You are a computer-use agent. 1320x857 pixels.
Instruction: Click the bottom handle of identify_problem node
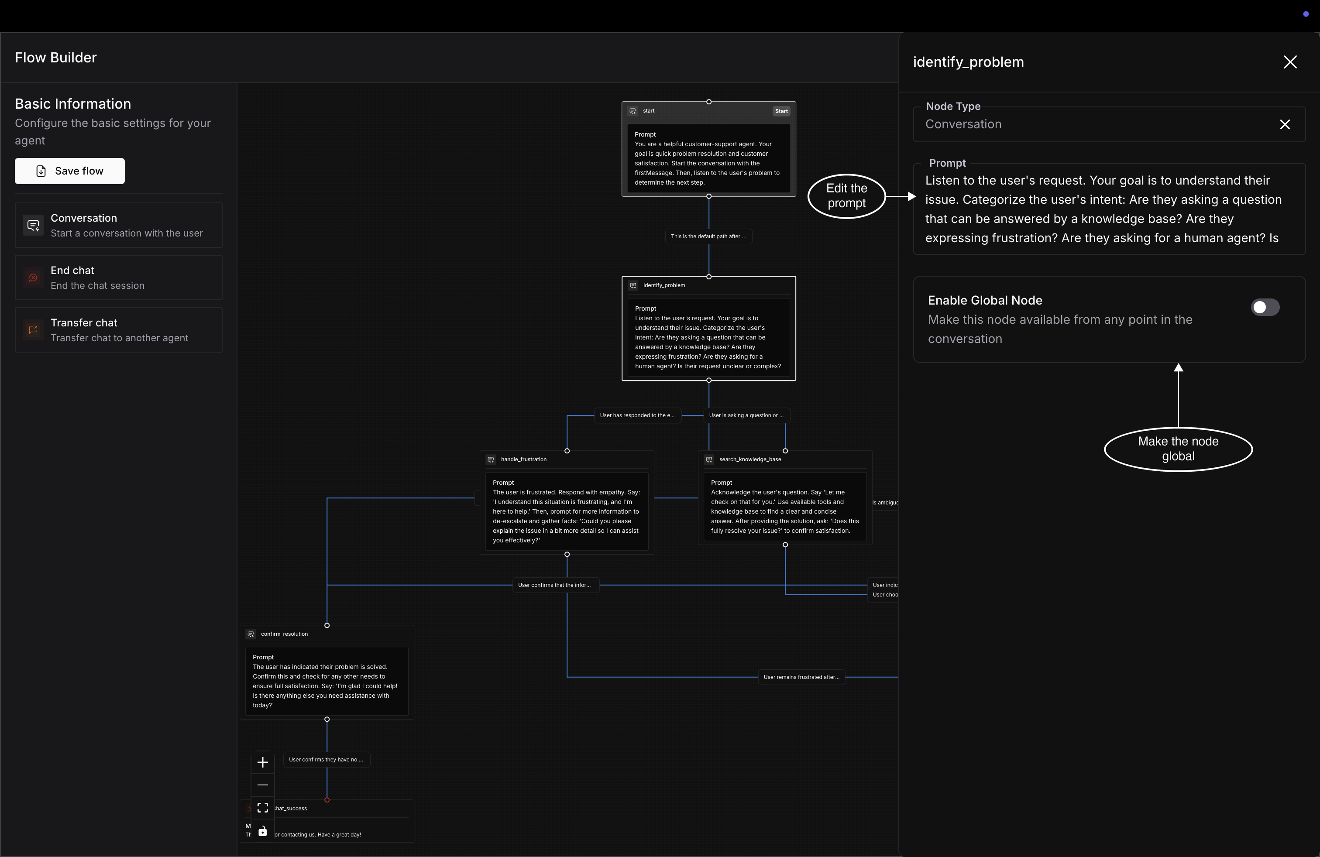pyautogui.click(x=709, y=380)
